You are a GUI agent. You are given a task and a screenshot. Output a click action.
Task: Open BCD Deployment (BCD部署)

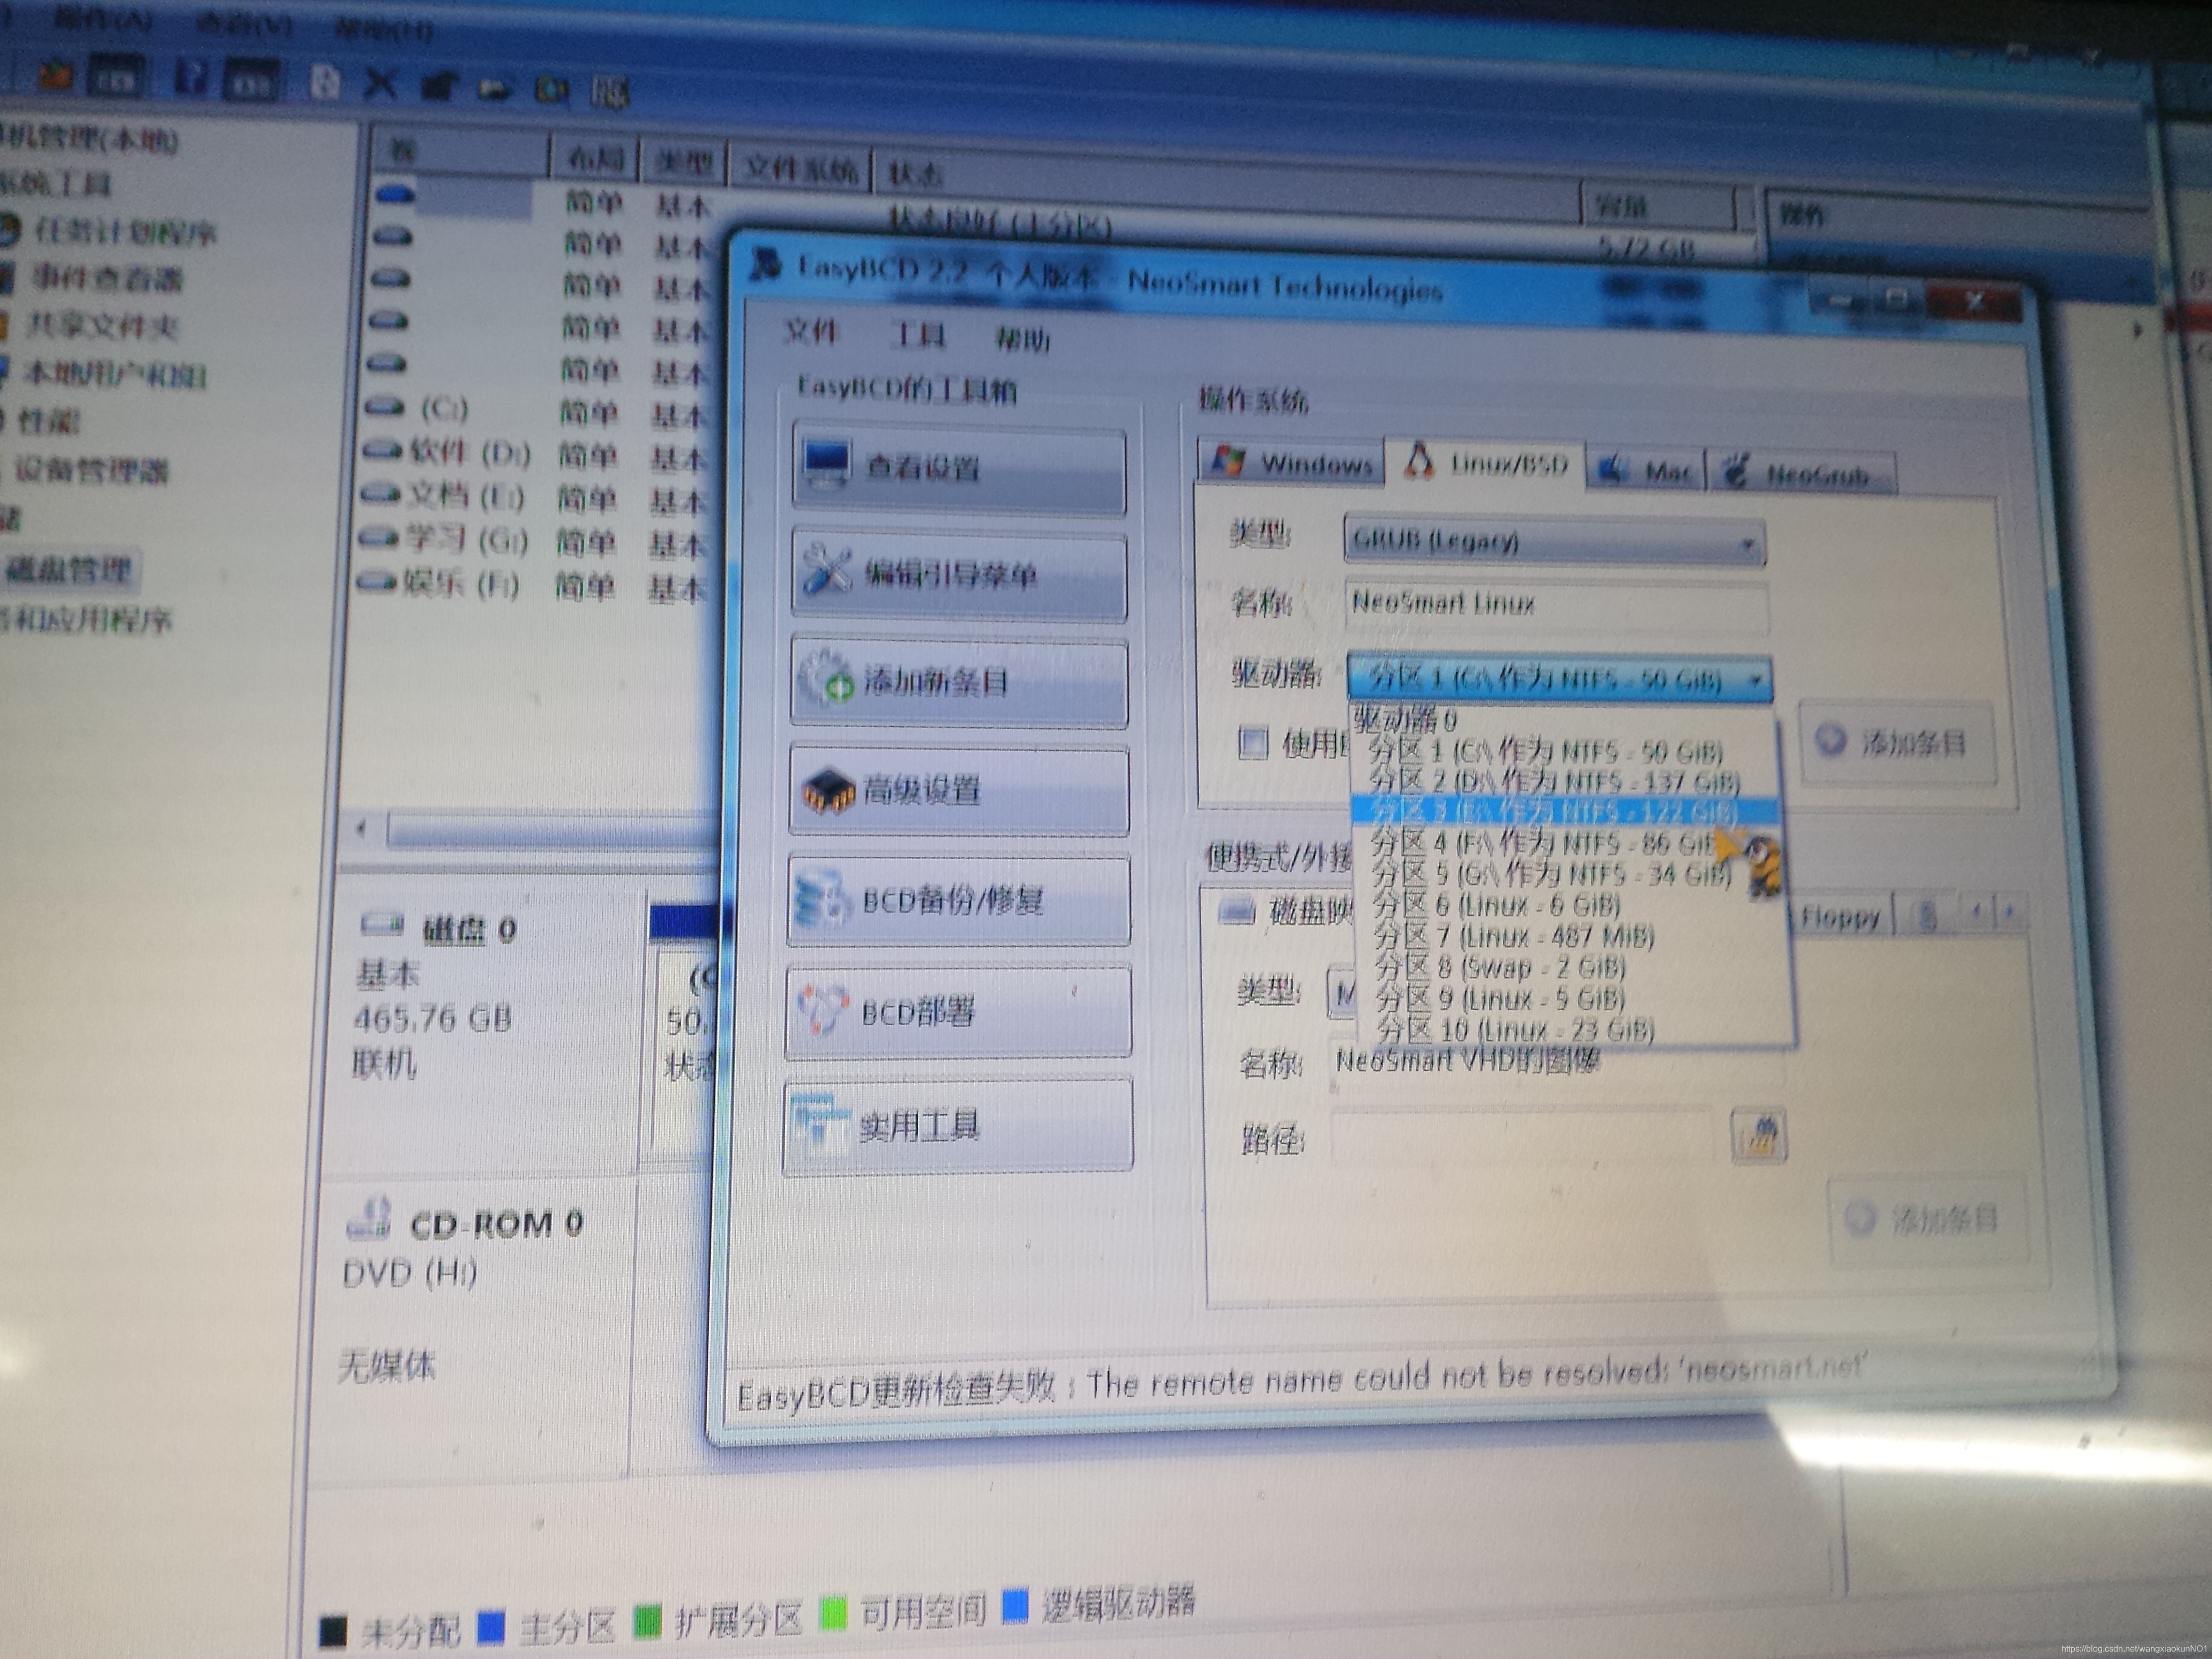coord(959,1011)
